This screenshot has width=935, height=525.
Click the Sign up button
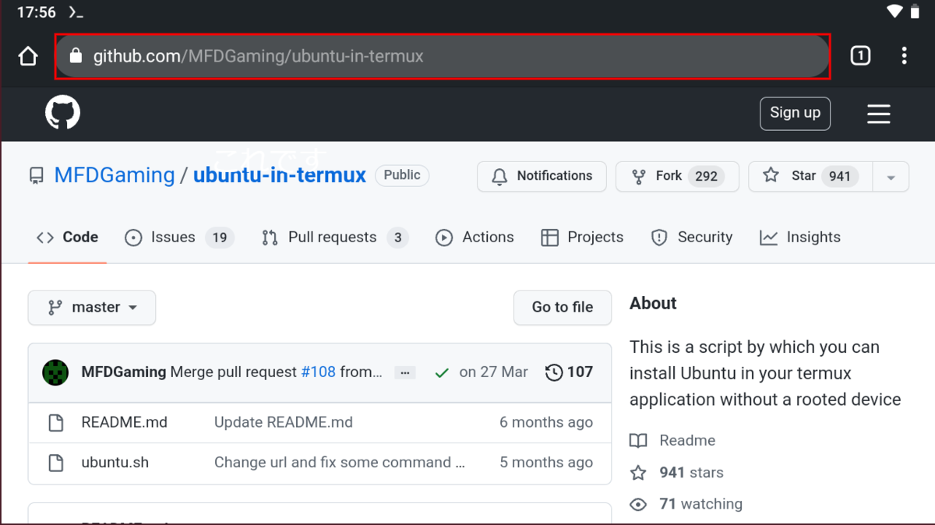[796, 113]
